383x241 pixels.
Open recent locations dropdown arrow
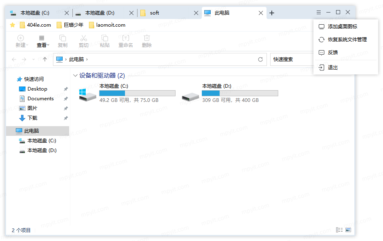(34, 59)
